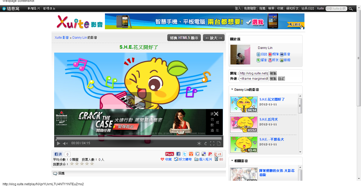Open the S.H.E.五月天 title link
Image resolution: width=361 pixels, height=186 pixels.
click(269, 119)
